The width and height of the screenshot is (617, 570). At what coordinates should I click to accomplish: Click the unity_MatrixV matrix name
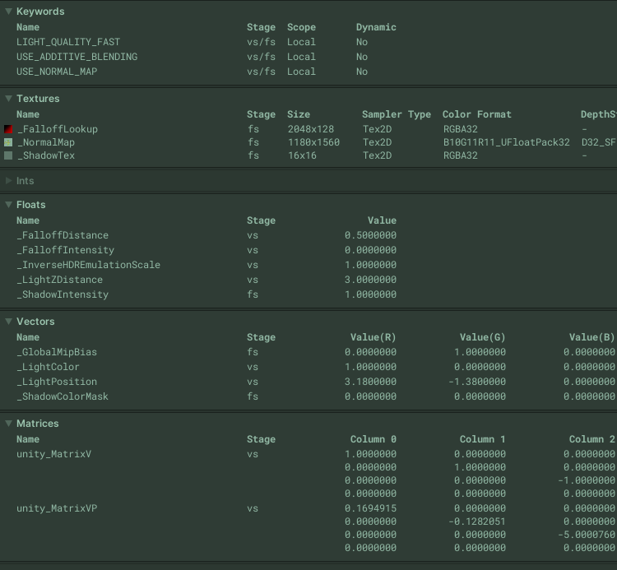point(53,454)
